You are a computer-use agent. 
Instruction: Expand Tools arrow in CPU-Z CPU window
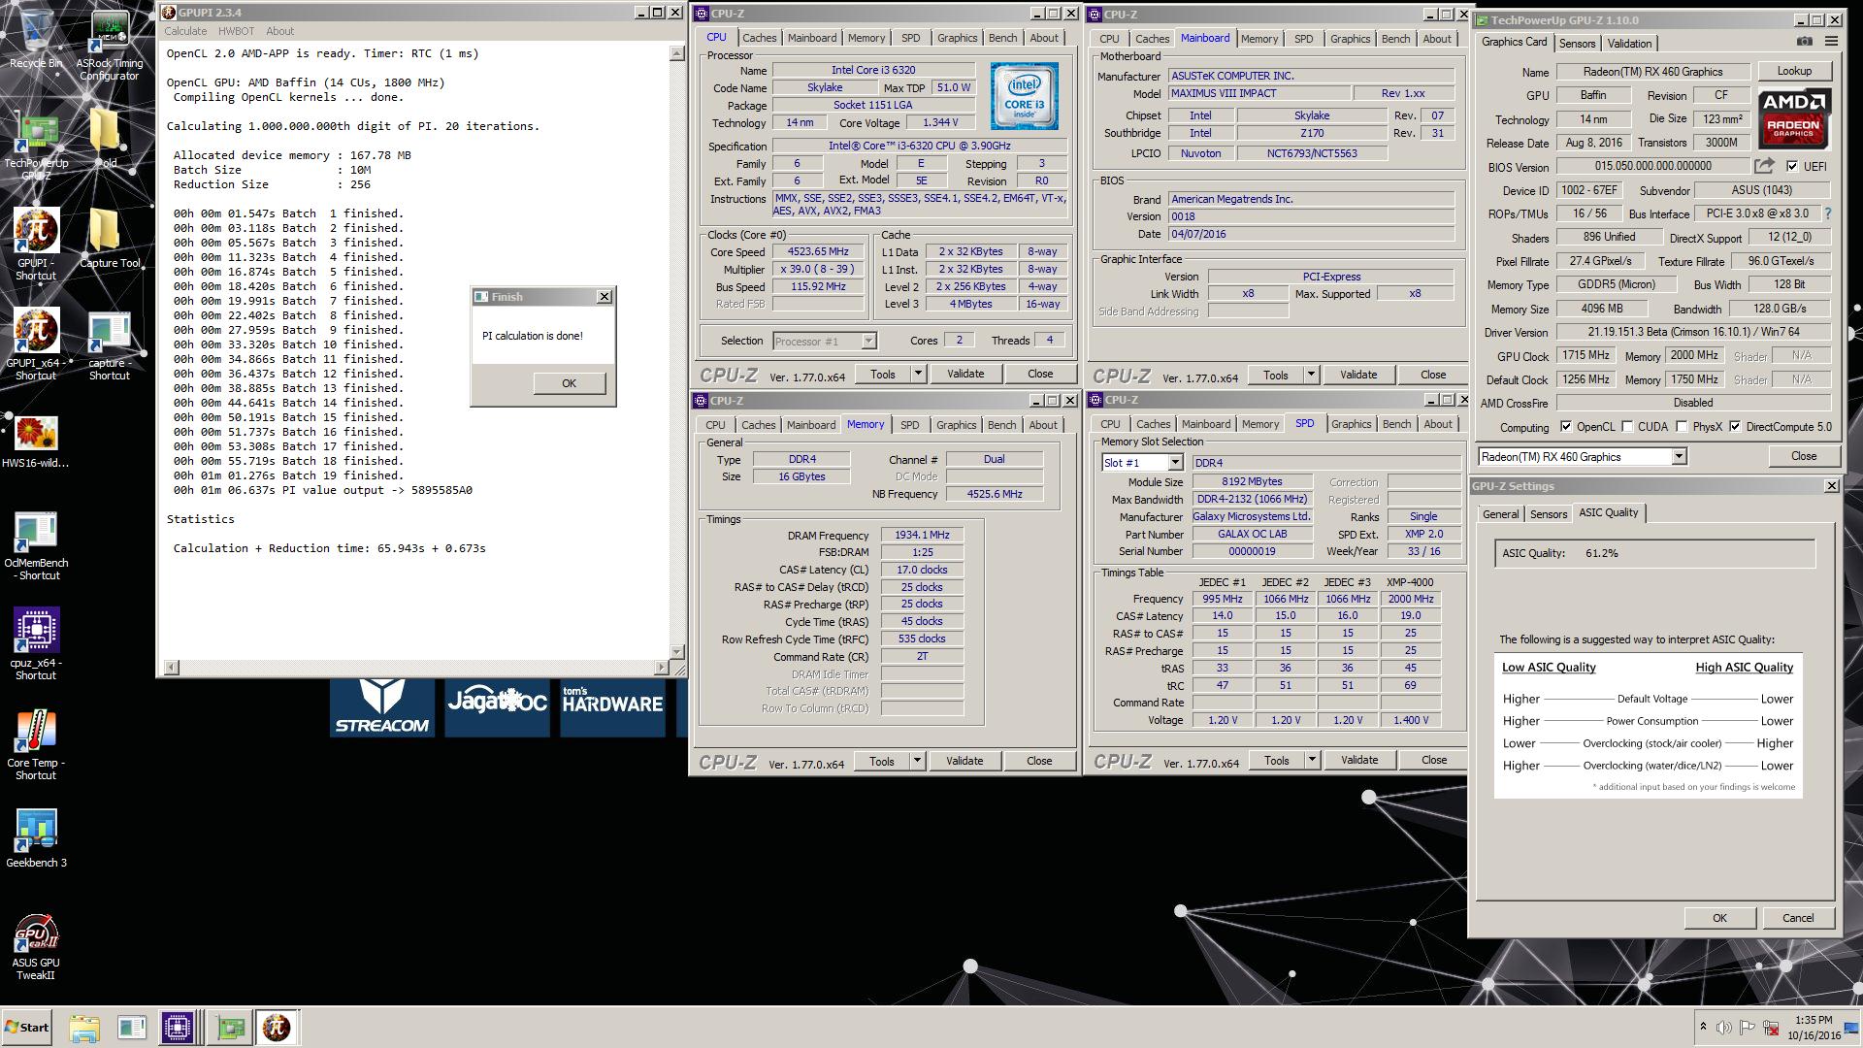917,374
